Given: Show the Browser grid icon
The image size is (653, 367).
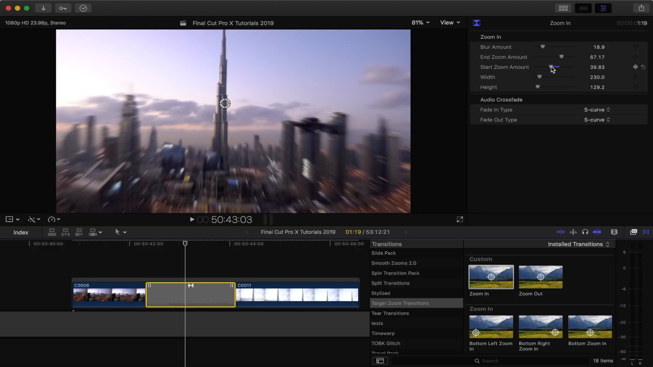Looking at the screenshot, I should pyautogui.click(x=563, y=8).
